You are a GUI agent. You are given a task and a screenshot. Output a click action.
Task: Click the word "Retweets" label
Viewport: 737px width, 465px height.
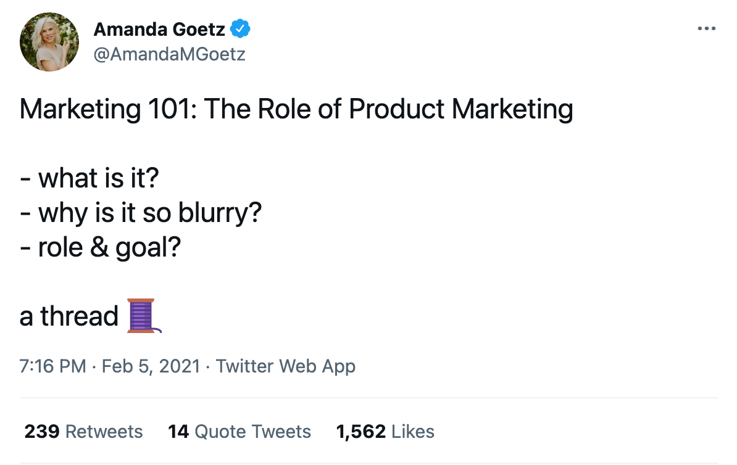coord(104,432)
